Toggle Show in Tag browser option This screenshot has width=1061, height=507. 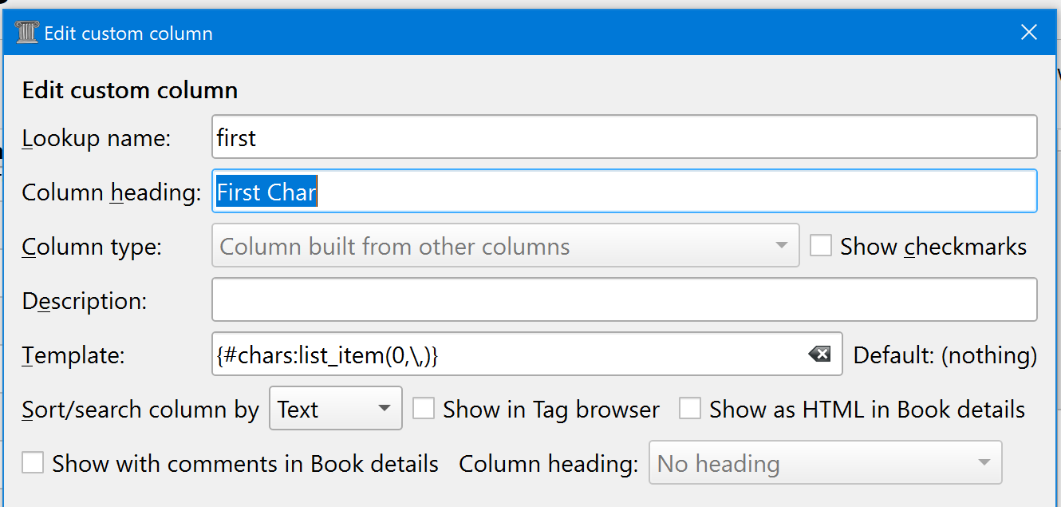[x=424, y=410]
